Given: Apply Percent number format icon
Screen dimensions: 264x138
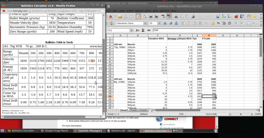Looking at the screenshot, I should tap(218, 23).
